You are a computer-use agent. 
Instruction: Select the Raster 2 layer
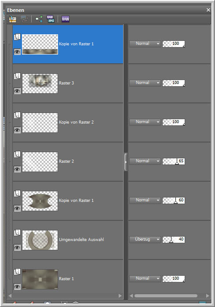(x=68, y=161)
